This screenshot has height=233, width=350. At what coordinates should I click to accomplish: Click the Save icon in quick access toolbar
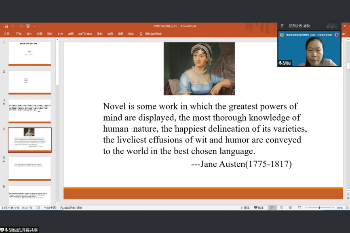pos(6,26)
